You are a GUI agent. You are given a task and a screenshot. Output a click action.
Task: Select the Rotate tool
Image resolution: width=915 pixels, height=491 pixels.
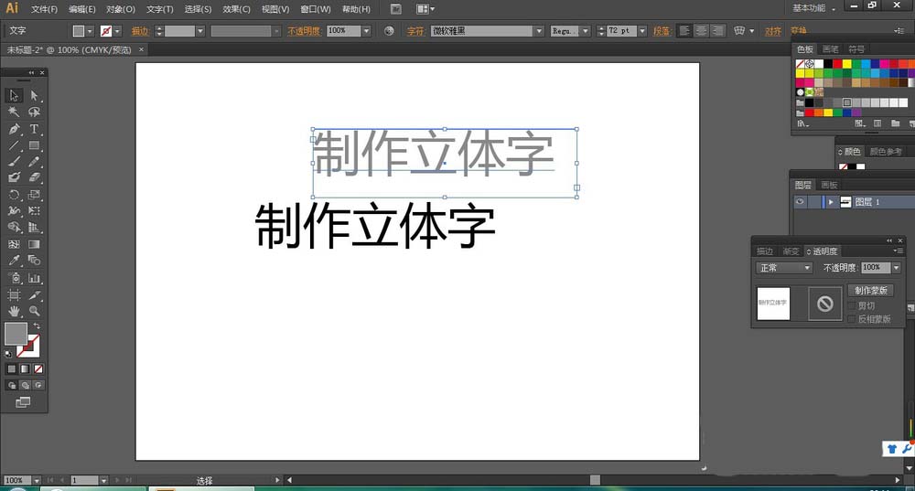click(14, 195)
